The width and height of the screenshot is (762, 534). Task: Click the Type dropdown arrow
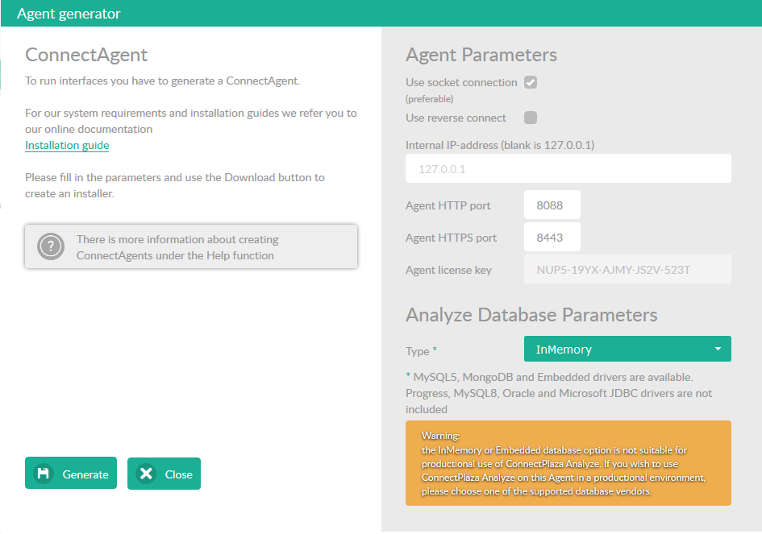point(717,349)
